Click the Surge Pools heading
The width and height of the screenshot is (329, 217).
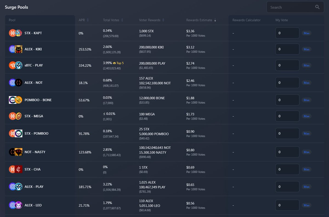16,7
